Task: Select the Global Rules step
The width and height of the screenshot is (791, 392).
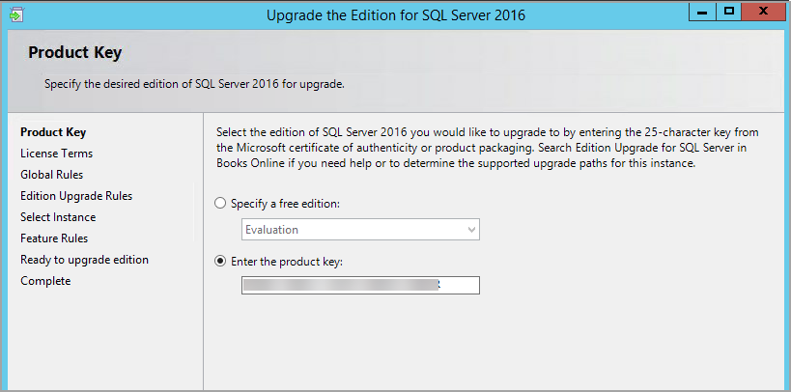Action: [x=51, y=175]
